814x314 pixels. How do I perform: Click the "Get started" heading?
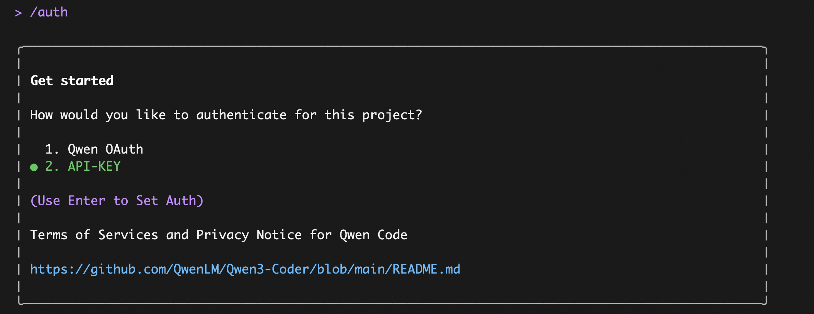pos(72,81)
